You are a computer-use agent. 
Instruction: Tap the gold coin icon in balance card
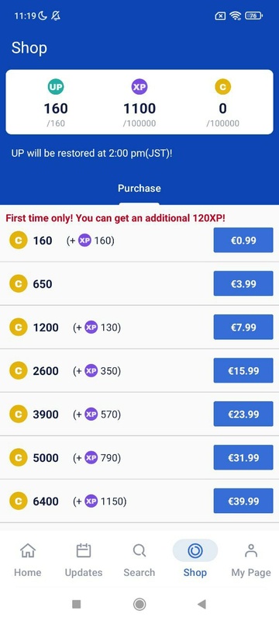223,87
